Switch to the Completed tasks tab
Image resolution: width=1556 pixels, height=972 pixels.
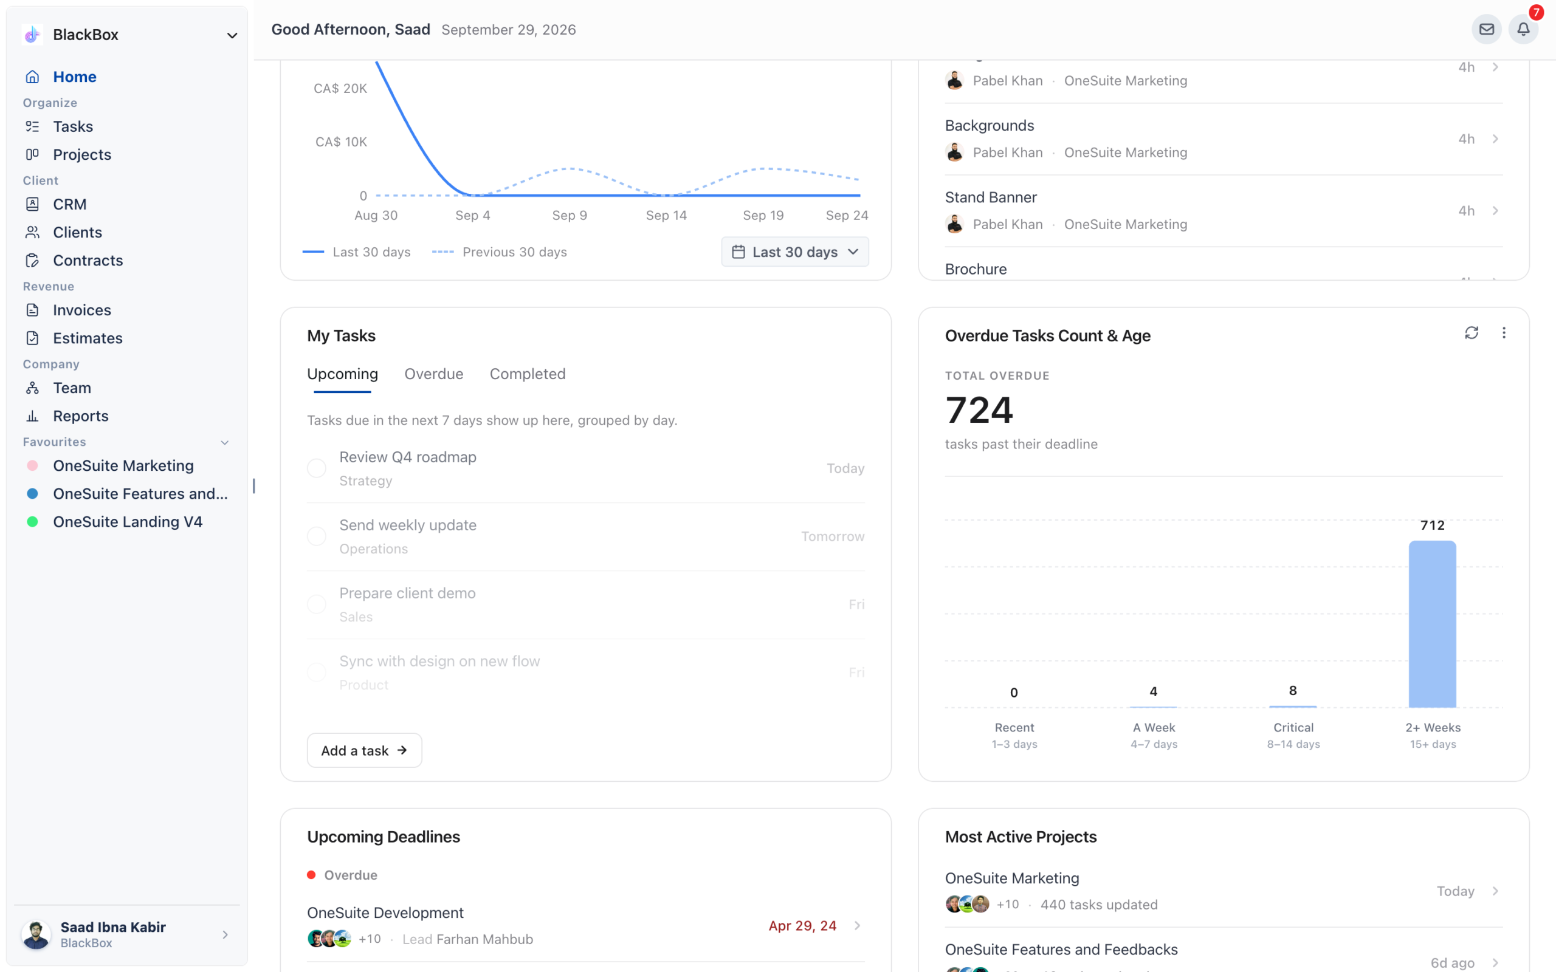pos(527,374)
